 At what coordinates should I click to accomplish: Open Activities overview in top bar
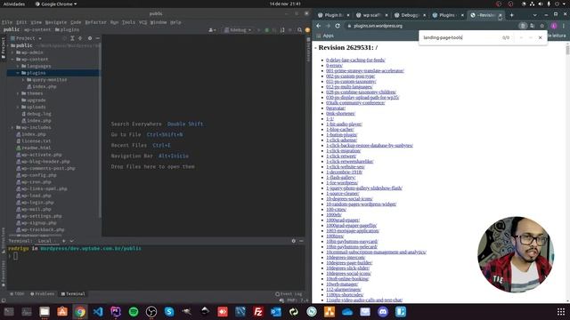click(x=14, y=4)
